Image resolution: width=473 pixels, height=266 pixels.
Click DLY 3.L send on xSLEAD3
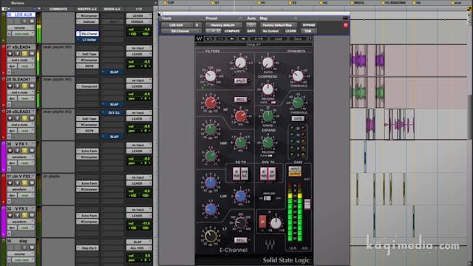[112, 112]
